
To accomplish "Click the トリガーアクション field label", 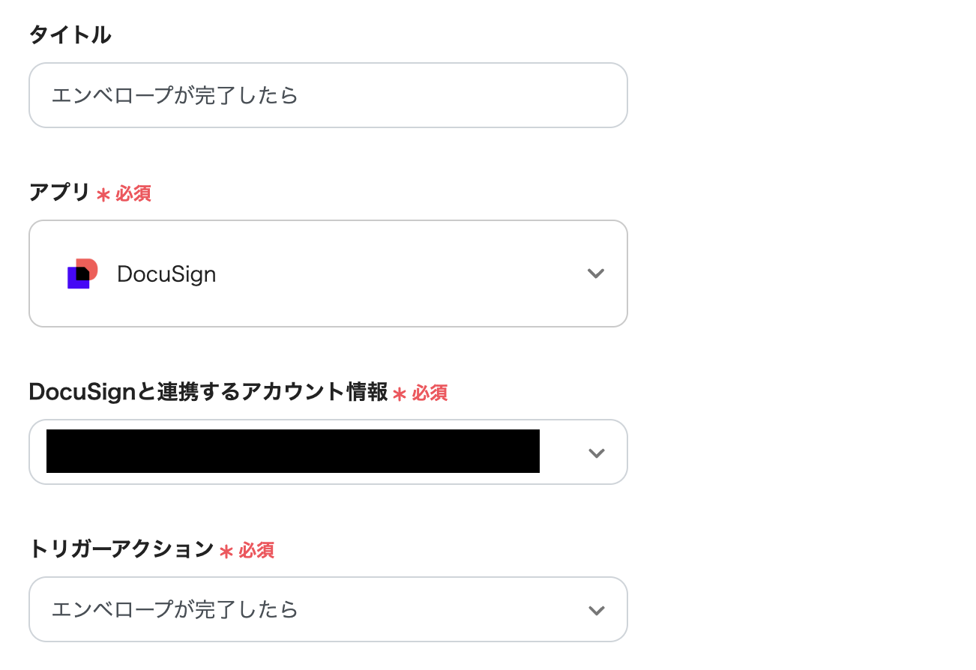I will (x=121, y=549).
